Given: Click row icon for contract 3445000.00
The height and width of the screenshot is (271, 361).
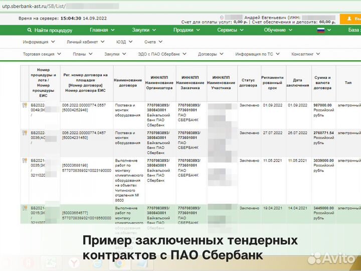Looking at the screenshot, I should coord(25,208).
